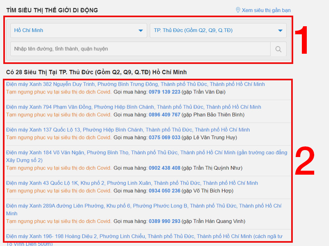Image resolution: width=329 pixels, height=246 pixels.
Task: Select store at 43 Quốc Lộ 1K
Action: 132,183
